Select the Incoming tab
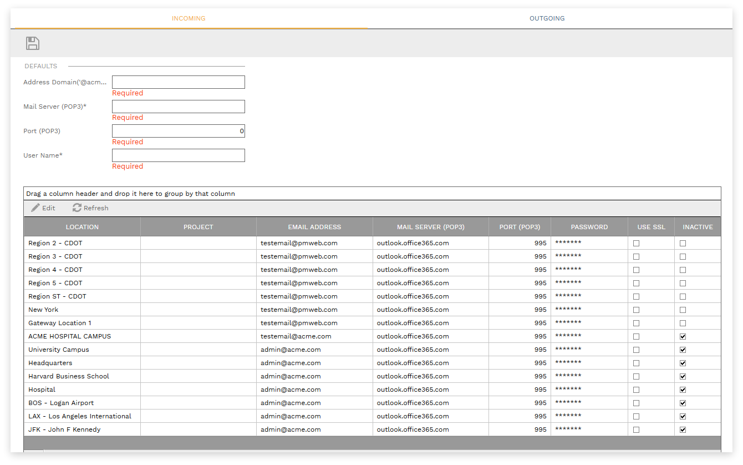 (x=189, y=18)
